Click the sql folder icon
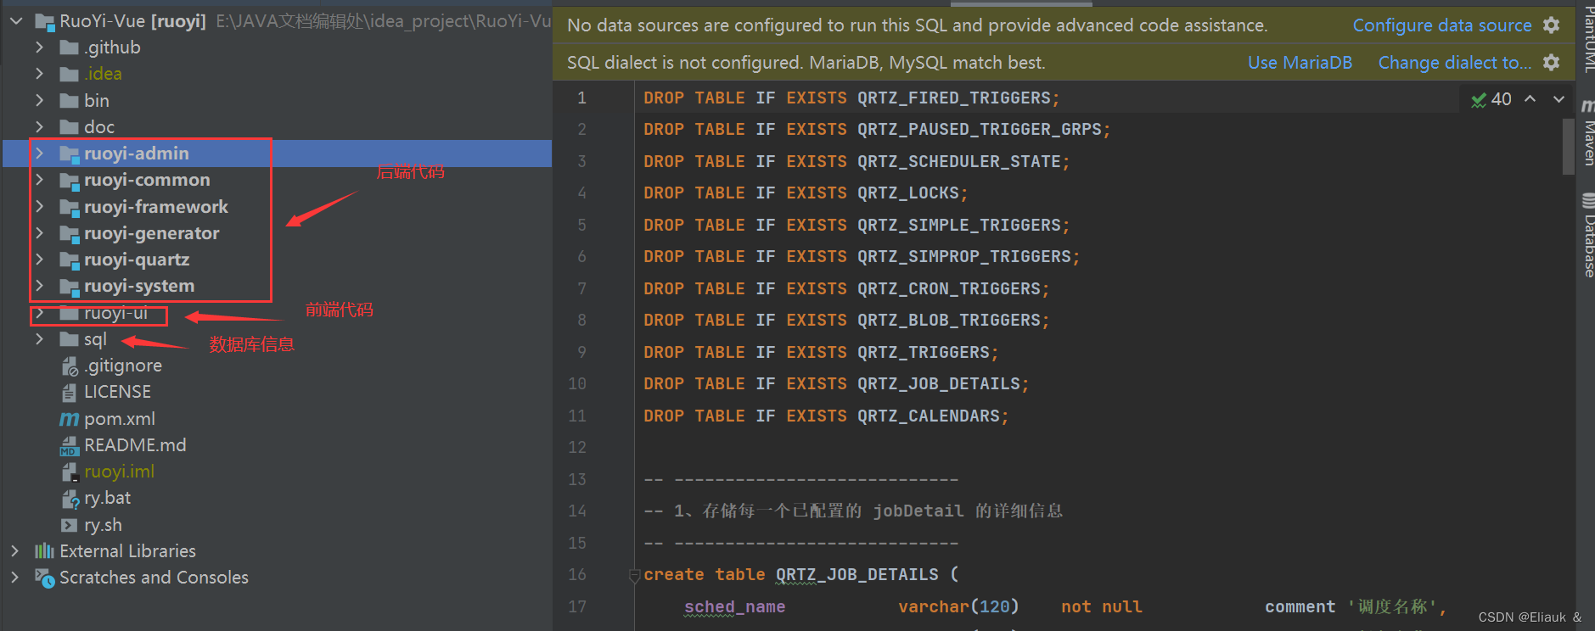 tap(70, 339)
